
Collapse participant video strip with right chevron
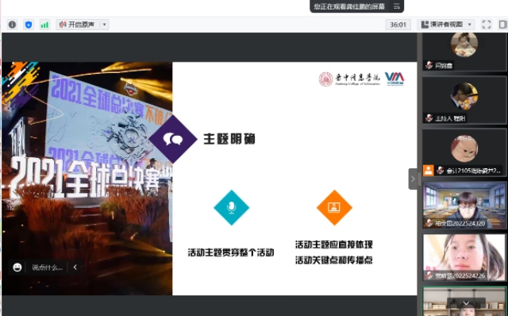click(413, 179)
